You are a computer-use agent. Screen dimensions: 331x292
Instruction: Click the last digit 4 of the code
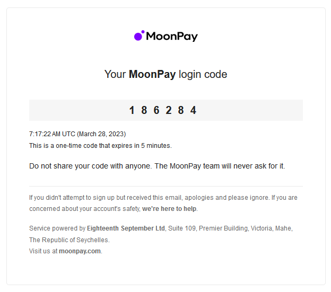pyautogui.click(x=193, y=110)
